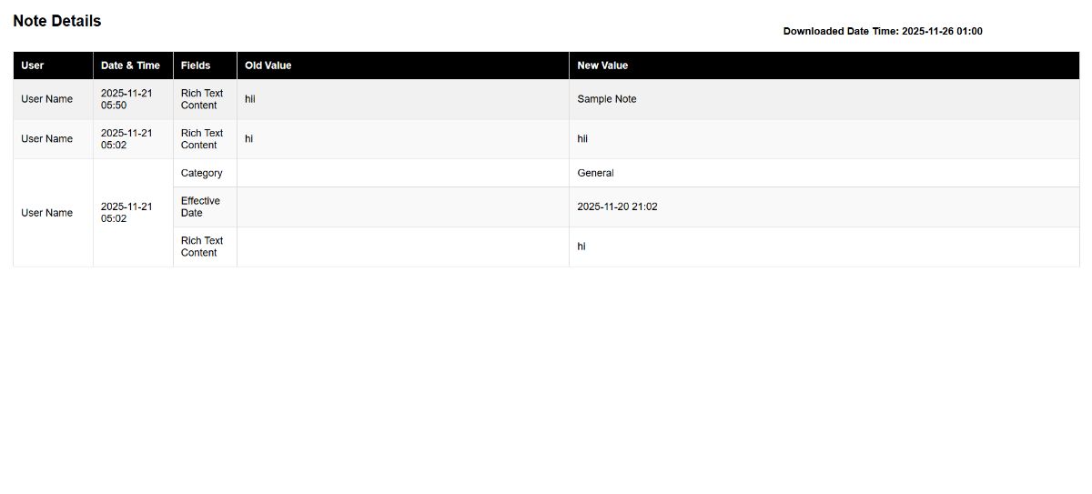Click new value 'hii' in second row

(582, 139)
